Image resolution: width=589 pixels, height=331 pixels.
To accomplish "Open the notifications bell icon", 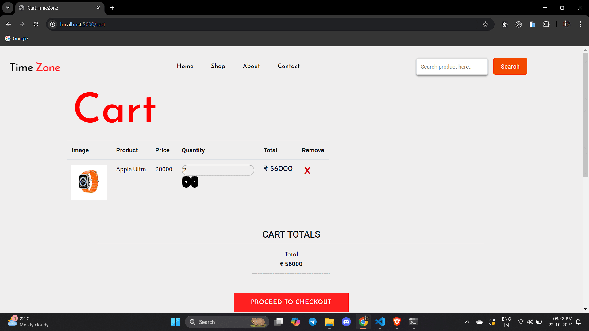I will 578,322.
